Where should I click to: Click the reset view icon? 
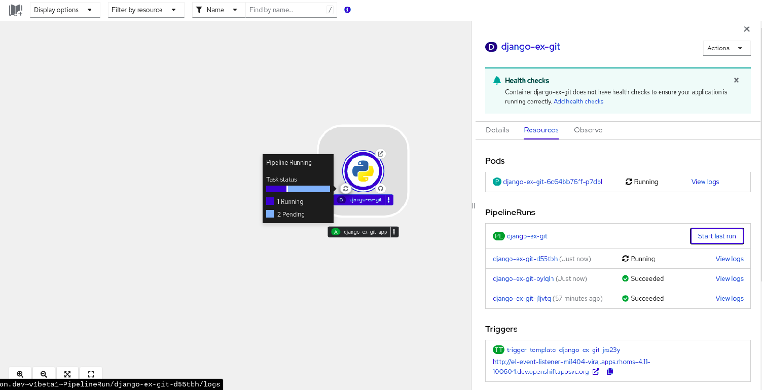91,374
